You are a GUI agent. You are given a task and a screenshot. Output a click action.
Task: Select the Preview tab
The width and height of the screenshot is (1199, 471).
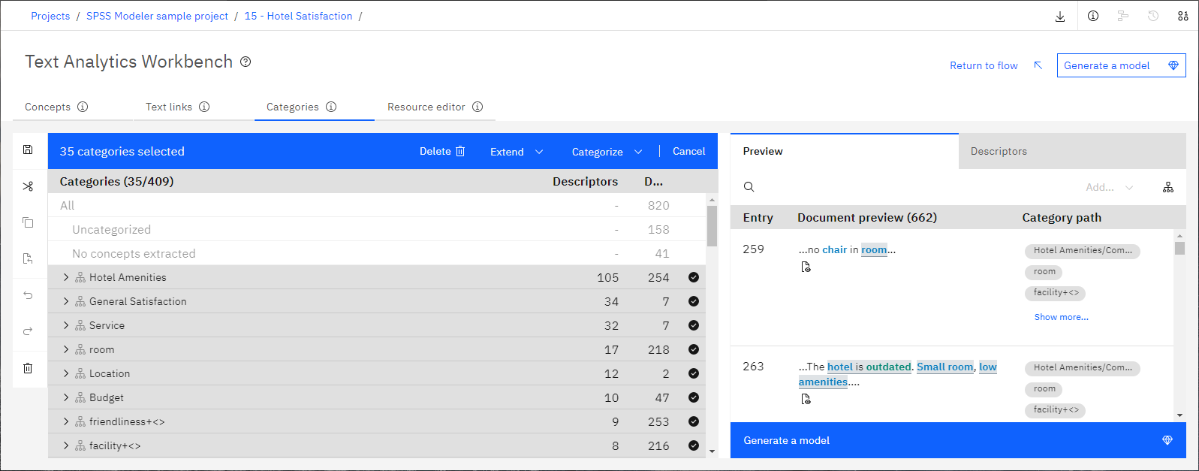point(844,151)
